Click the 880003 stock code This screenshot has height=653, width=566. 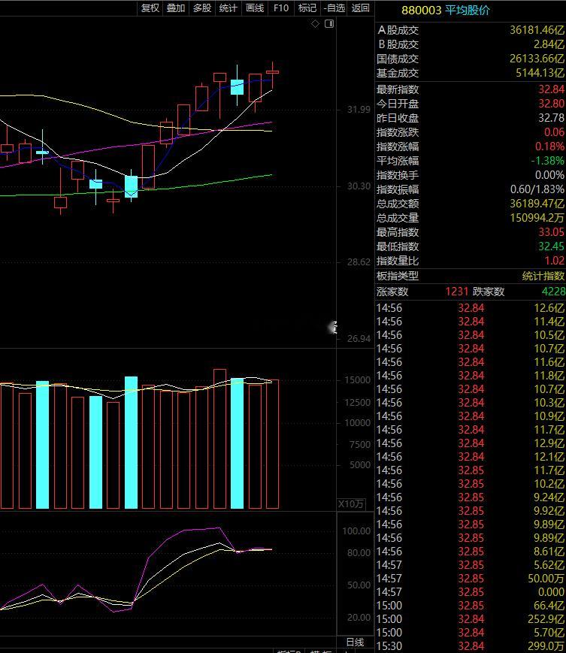pyautogui.click(x=421, y=11)
